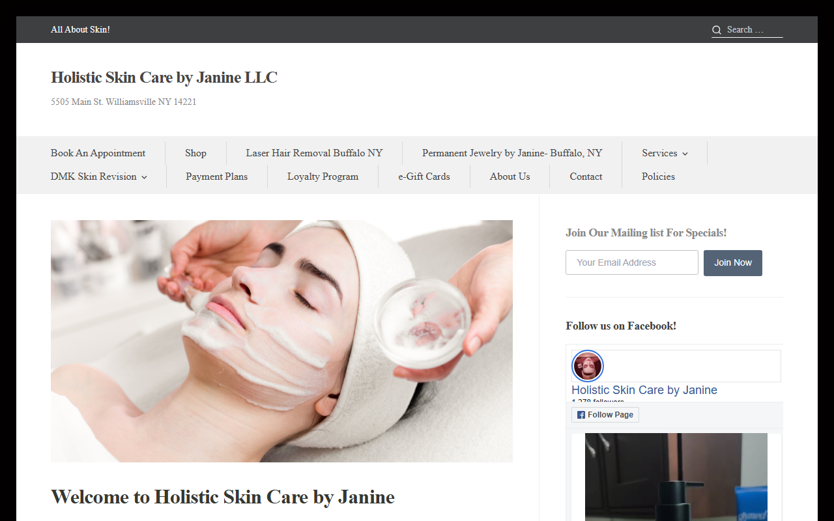
Task: Open Permanent Jewelry by Janine- Buffalo, NY
Action: pos(512,153)
